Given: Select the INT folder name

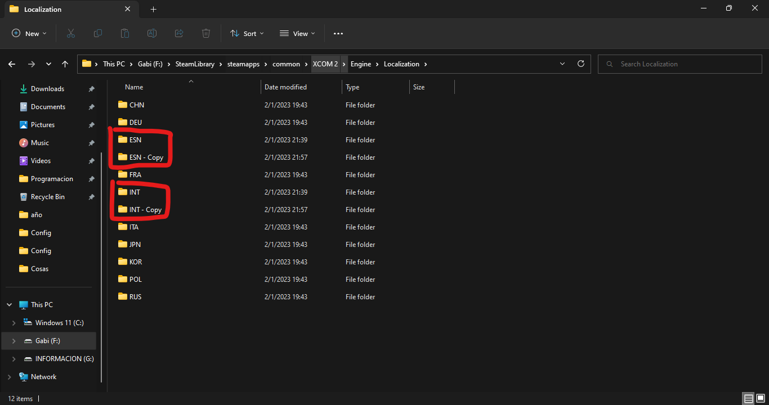Looking at the screenshot, I should pos(135,192).
